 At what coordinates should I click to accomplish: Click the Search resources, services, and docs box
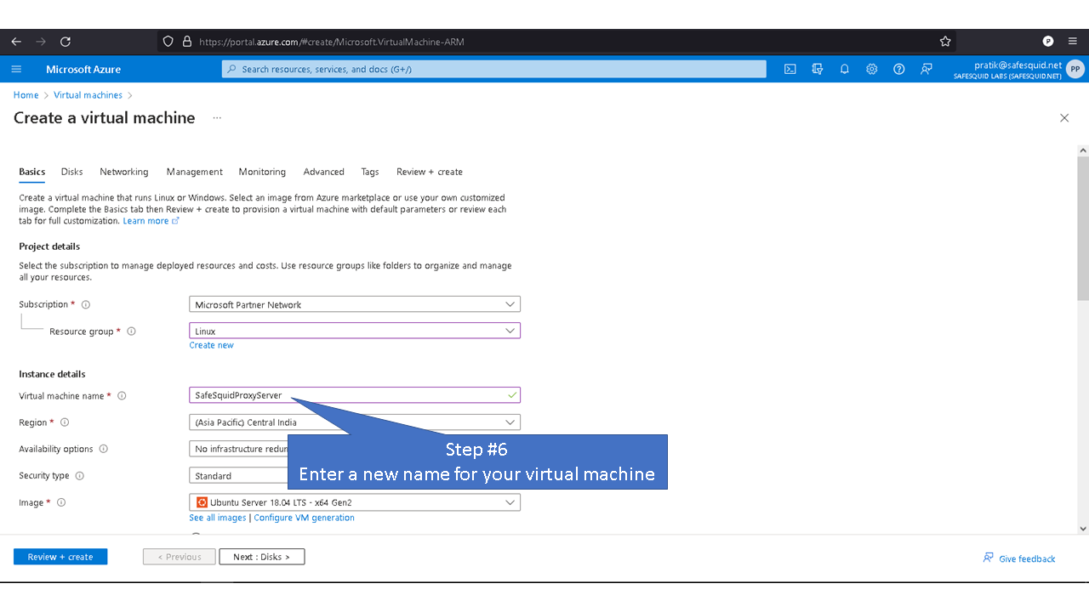[493, 69]
